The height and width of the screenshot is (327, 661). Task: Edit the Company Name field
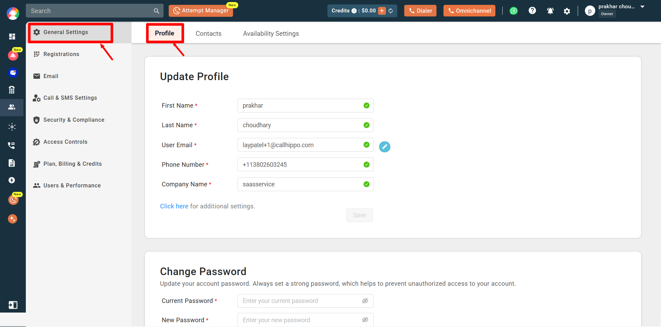pos(305,184)
